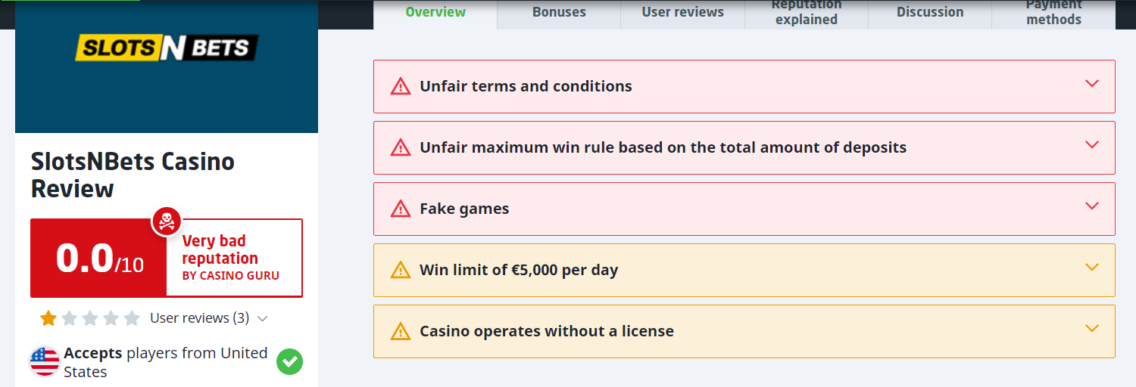Click the warning triangle next to Unfair terms and conditions
The height and width of the screenshot is (387, 1136).
click(400, 86)
